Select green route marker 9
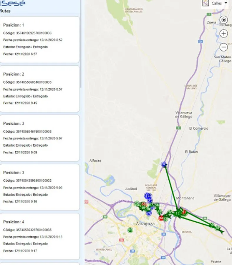The width and height of the screenshot is (232, 265). [212, 225]
